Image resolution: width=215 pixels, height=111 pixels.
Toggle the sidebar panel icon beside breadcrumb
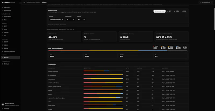(24, 2)
